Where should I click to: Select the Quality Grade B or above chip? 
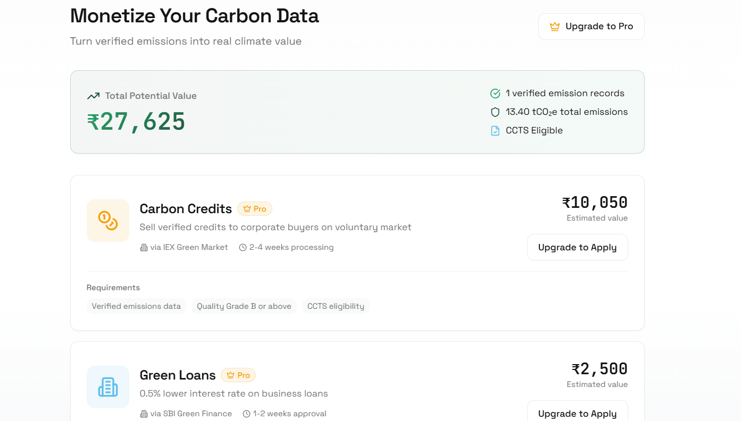(244, 306)
